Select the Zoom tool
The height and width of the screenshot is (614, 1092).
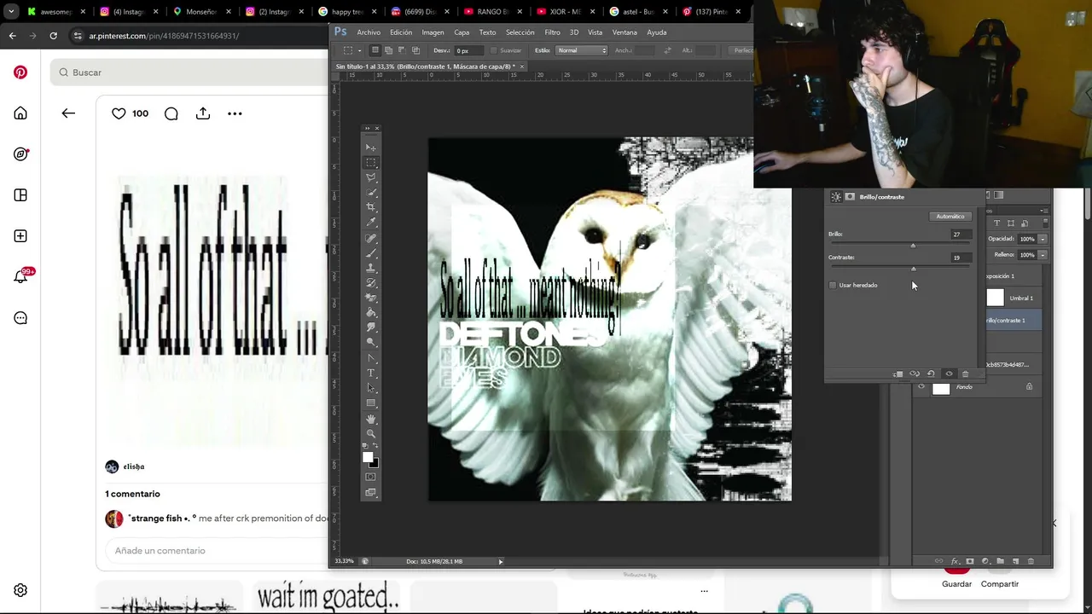(x=370, y=433)
